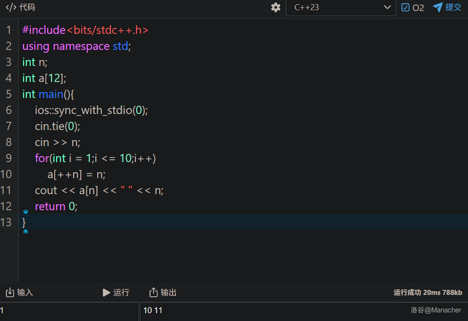Click the 运行 run label
The image size is (468, 321).
tap(121, 292)
